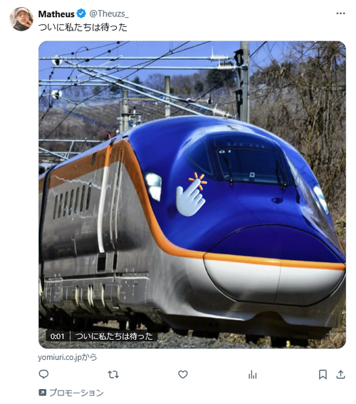The width and height of the screenshot is (356, 404).
Task: Click the repost arrows icon
Action: 113,374
